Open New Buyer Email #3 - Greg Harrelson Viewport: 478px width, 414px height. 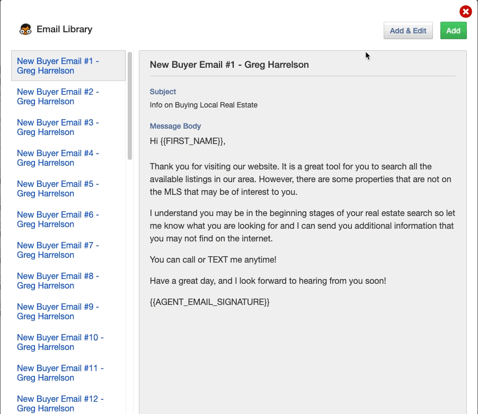[58, 128]
